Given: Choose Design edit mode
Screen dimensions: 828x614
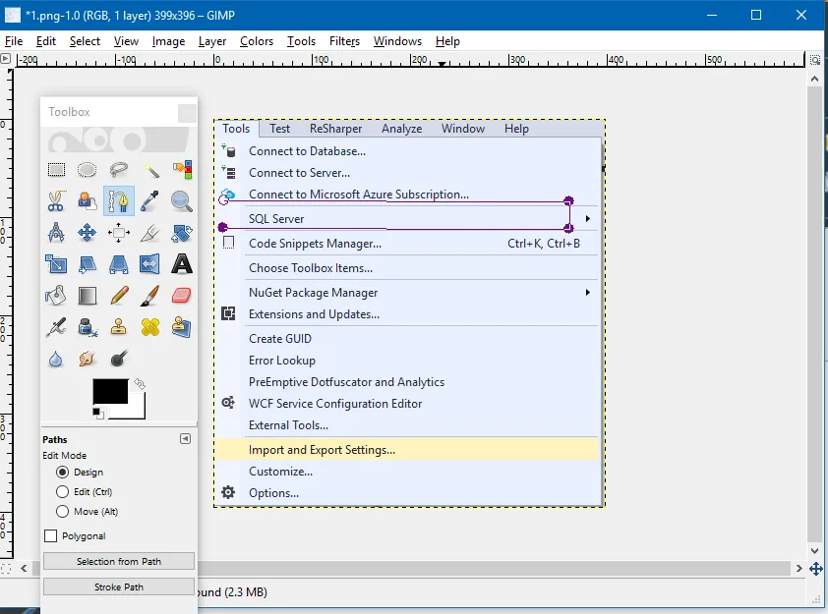Looking at the screenshot, I should point(62,473).
